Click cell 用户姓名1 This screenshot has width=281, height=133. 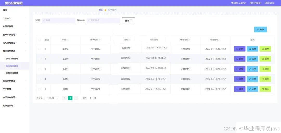(x=95, y=59)
